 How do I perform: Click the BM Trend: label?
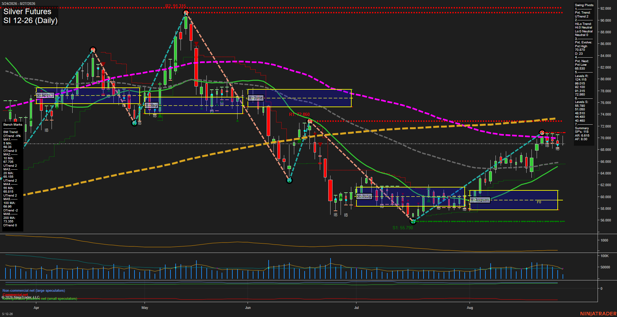tap(11, 132)
